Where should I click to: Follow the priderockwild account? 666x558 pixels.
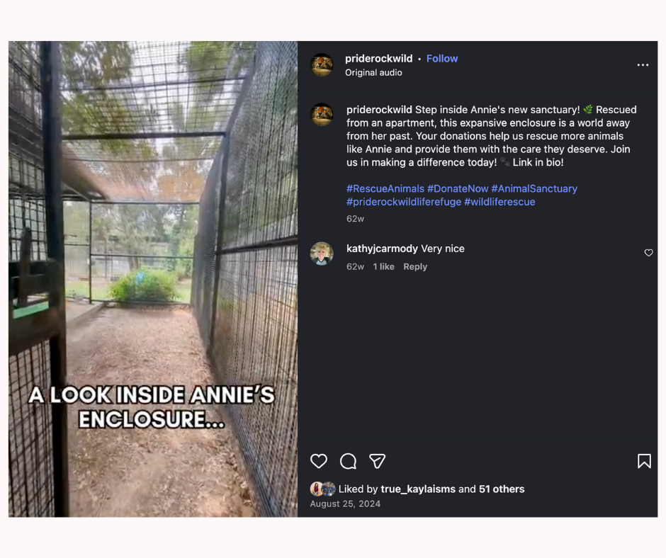click(441, 59)
